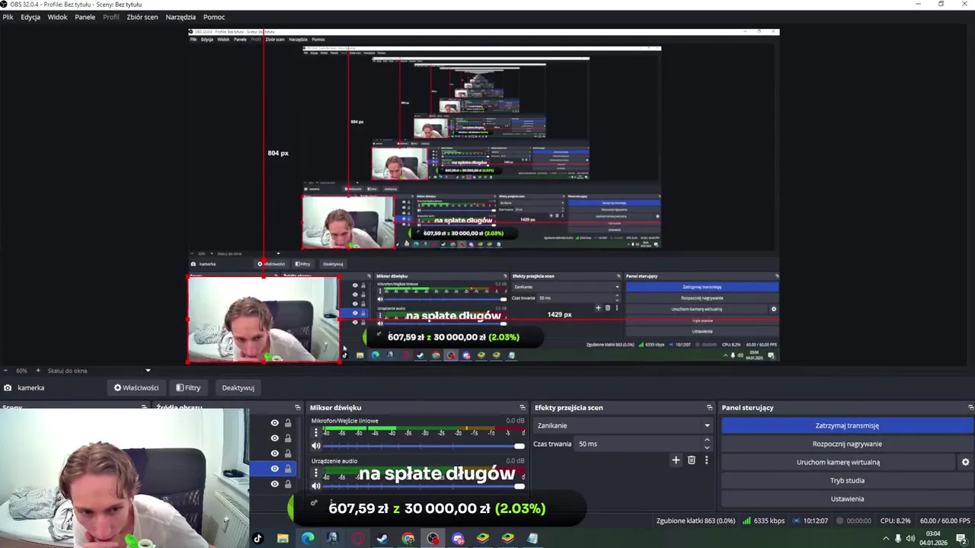Image resolution: width=975 pixels, height=548 pixels.
Task: Open Opera browser from taskbar
Action: [x=358, y=538]
